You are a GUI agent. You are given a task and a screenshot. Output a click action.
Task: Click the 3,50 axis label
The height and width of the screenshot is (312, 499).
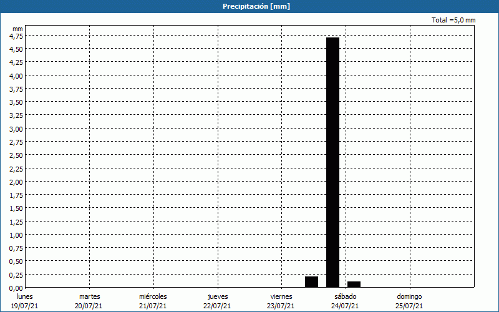[x=16, y=102]
